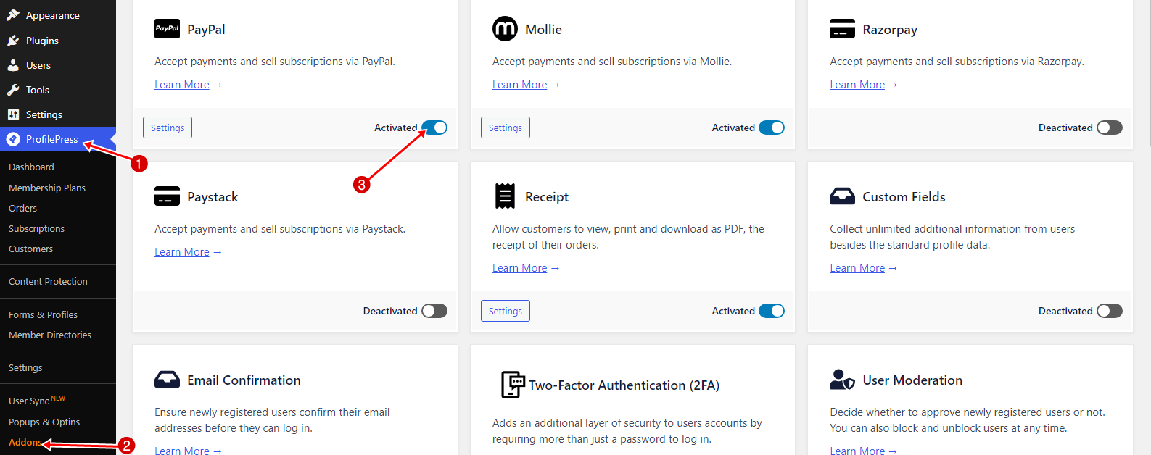Follow Paystack Learn More link
1151x455 pixels.
[x=182, y=252]
